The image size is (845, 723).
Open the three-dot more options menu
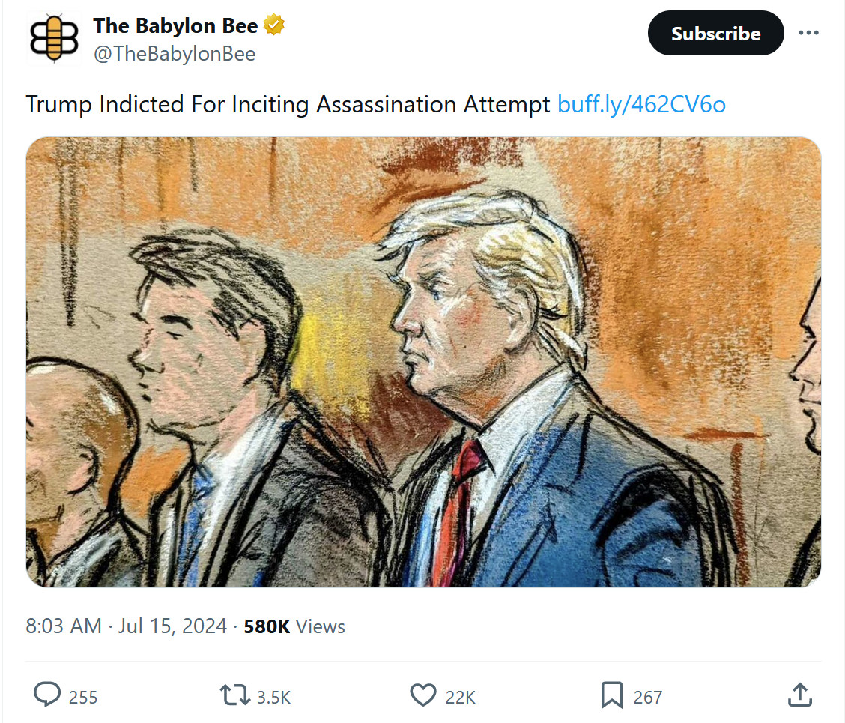click(x=808, y=34)
